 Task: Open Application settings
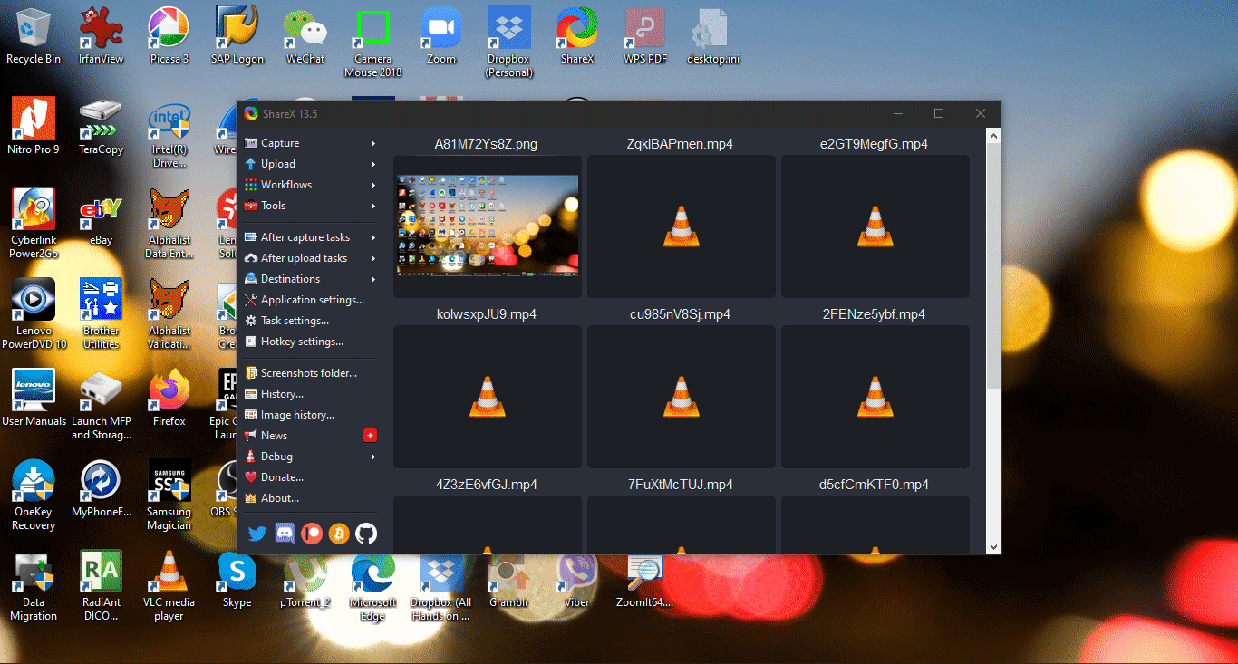(310, 300)
